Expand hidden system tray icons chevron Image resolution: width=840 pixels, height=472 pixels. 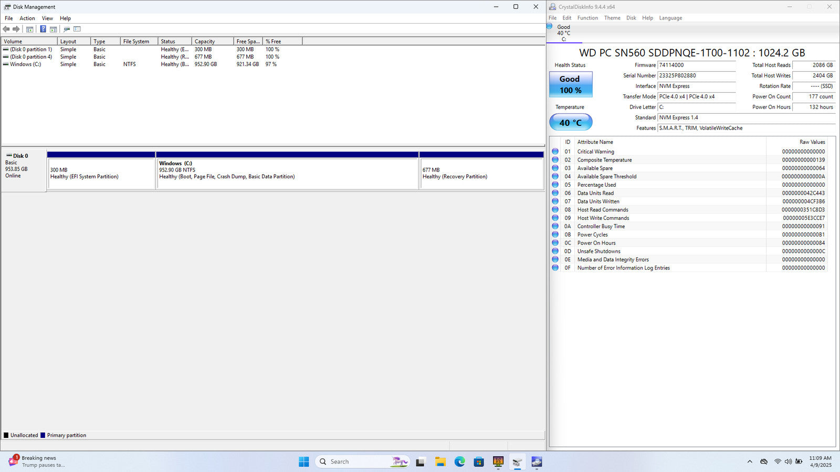click(x=749, y=462)
